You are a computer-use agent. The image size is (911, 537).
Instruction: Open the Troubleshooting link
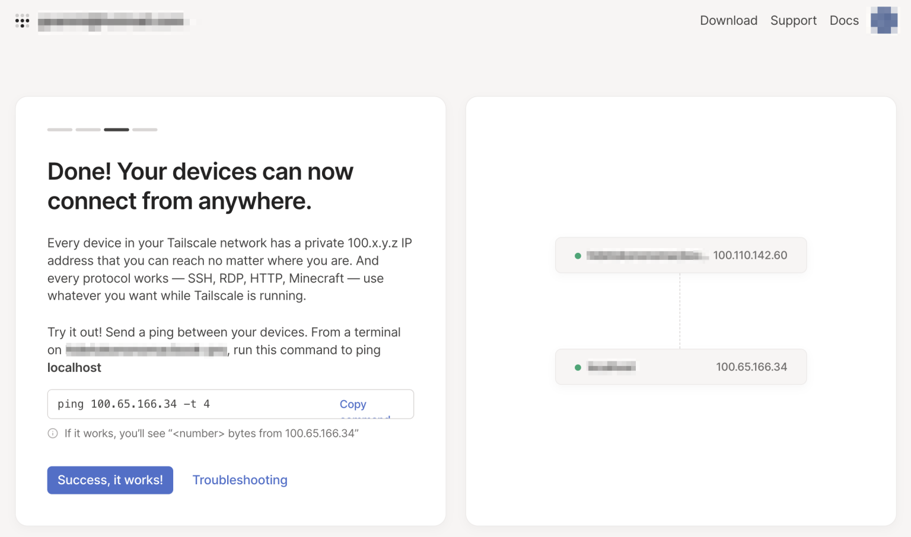coord(240,480)
